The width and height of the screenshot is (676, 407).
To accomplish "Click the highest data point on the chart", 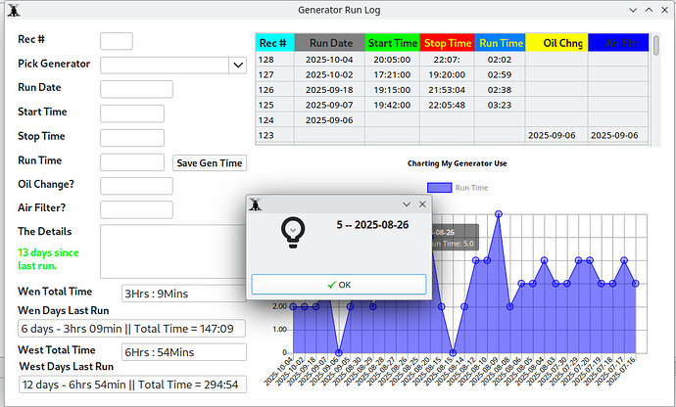I will tap(499, 212).
